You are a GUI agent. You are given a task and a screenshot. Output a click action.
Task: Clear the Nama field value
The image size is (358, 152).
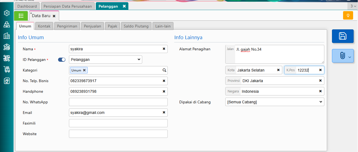(164, 49)
